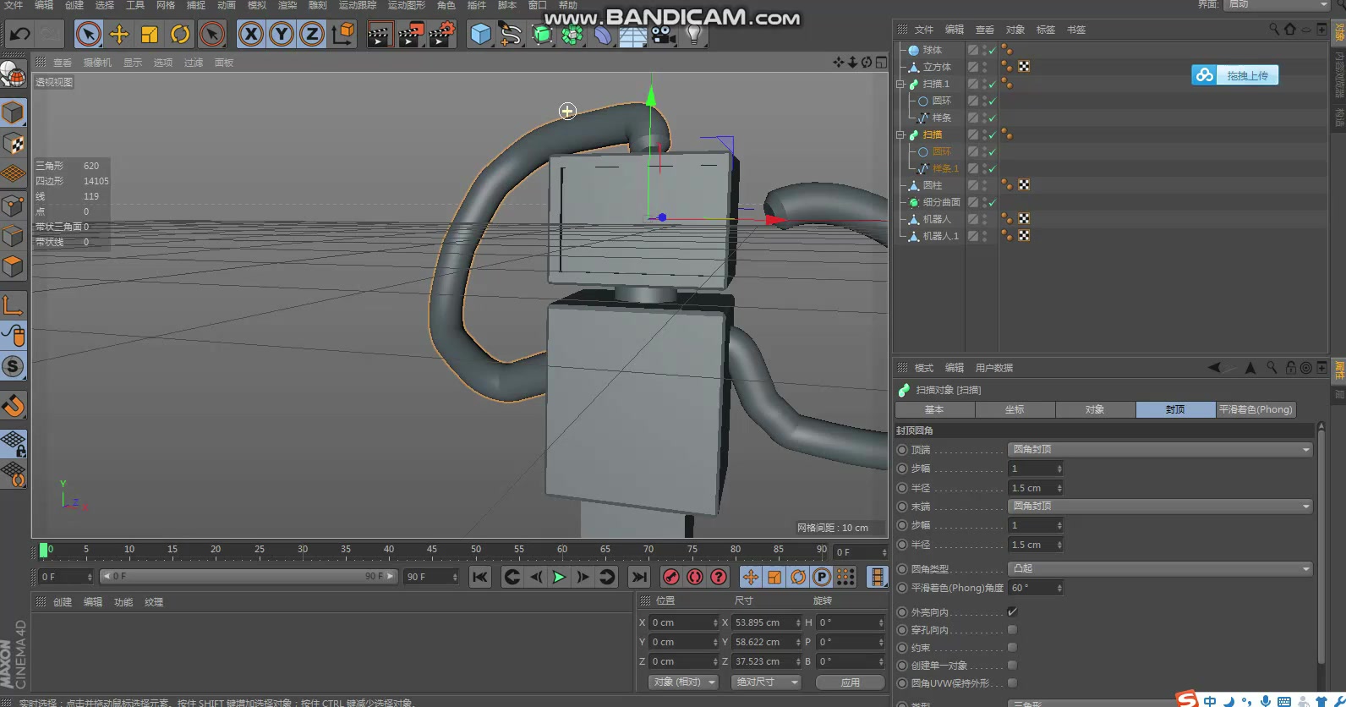Click the Undo arrow in the toolbar
Viewport: 1346px width, 707px height.
point(19,35)
